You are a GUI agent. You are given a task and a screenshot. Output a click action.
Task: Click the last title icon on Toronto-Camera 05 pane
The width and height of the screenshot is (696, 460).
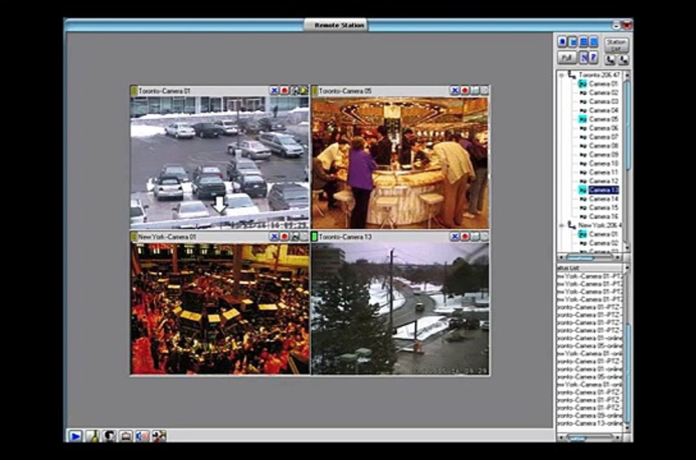tap(484, 91)
